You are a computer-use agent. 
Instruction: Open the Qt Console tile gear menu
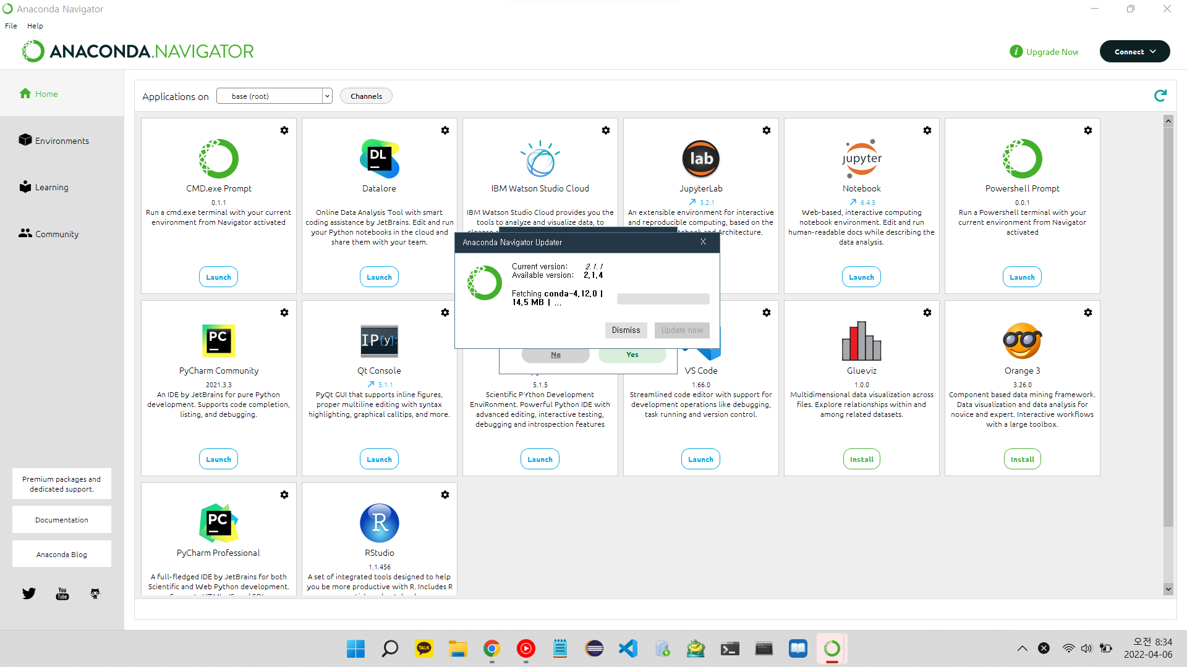[x=445, y=313]
